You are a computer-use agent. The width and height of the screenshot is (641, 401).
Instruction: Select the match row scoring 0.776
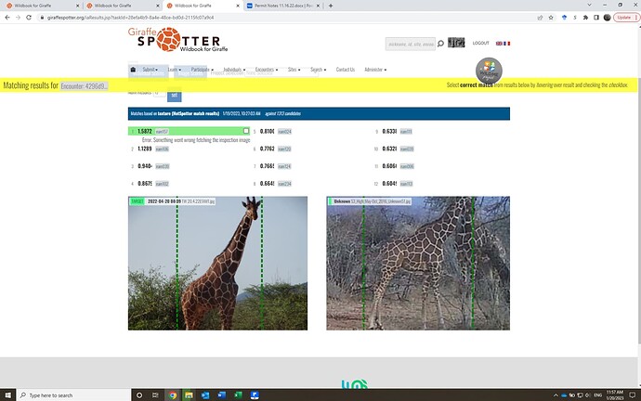point(310,149)
